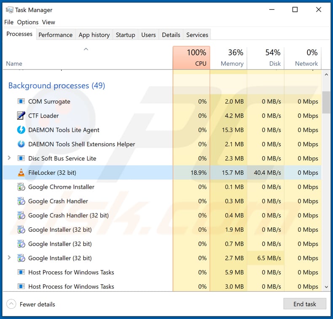
Task: Click the DAEMON Tools Shell Extensions Helper icon
Action: [21, 144]
